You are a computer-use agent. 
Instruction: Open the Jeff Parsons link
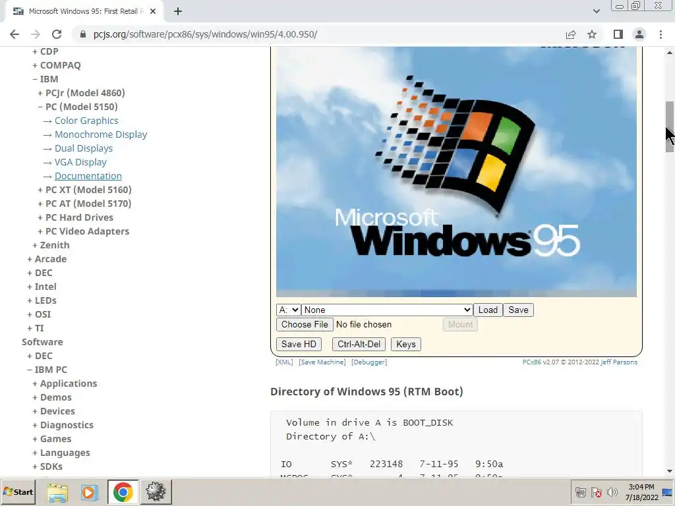(619, 362)
